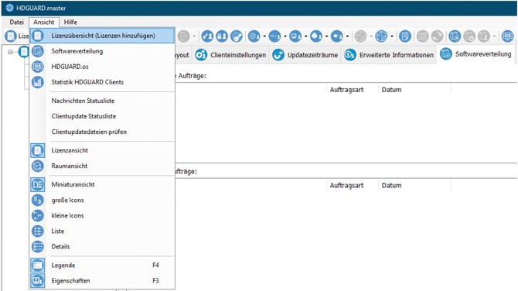Screen dimensions: 518x291
Task: Click the document list toolbar icon
Action: coord(405,36)
